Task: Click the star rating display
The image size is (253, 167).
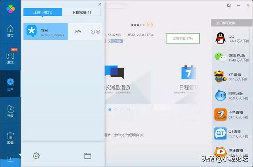Action: (x=138, y=25)
